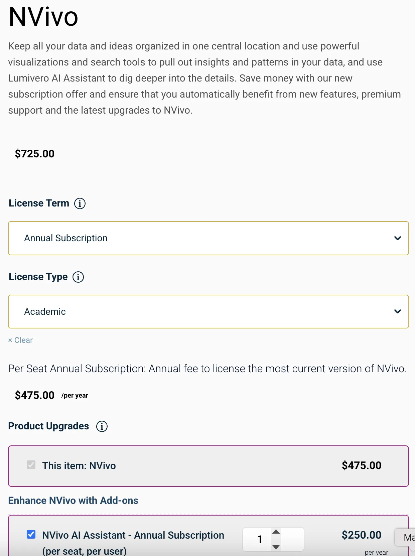415x556 pixels.
Task: Decrease AI Assistant quantity with down arrow
Action: point(276,547)
